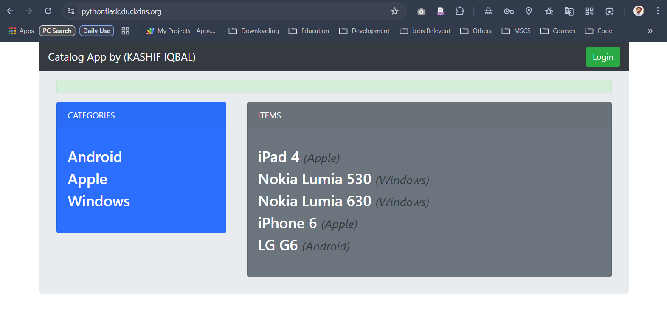The image size is (667, 317).
Task: Open the screen capture extension icon
Action: click(609, 11)
